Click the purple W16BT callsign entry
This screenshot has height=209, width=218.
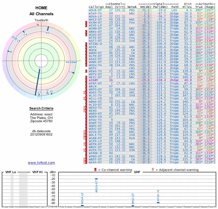pos(93,80)
